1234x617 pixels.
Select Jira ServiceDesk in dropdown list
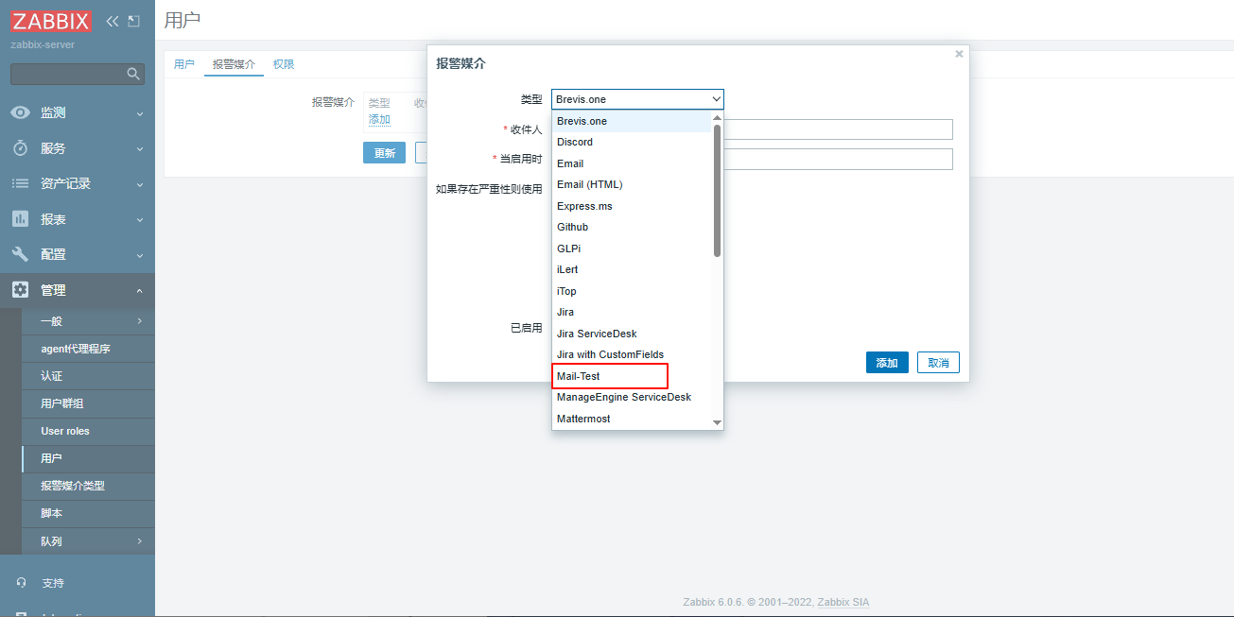point(631,334)
